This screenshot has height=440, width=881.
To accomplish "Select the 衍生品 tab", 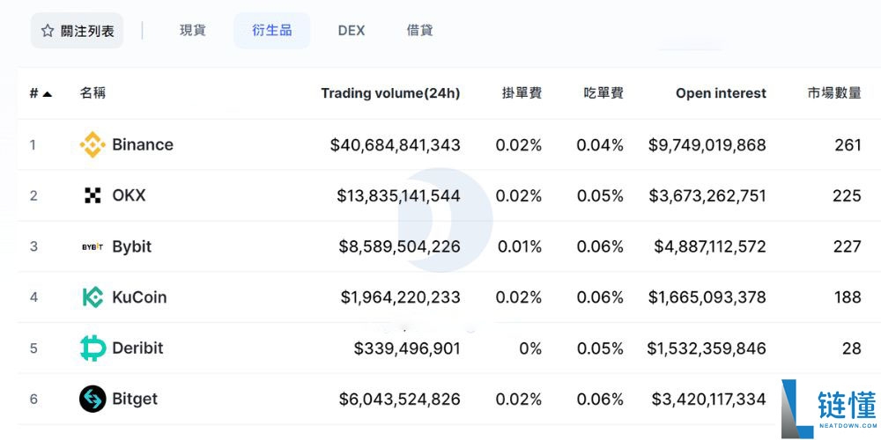I will 272,30.
